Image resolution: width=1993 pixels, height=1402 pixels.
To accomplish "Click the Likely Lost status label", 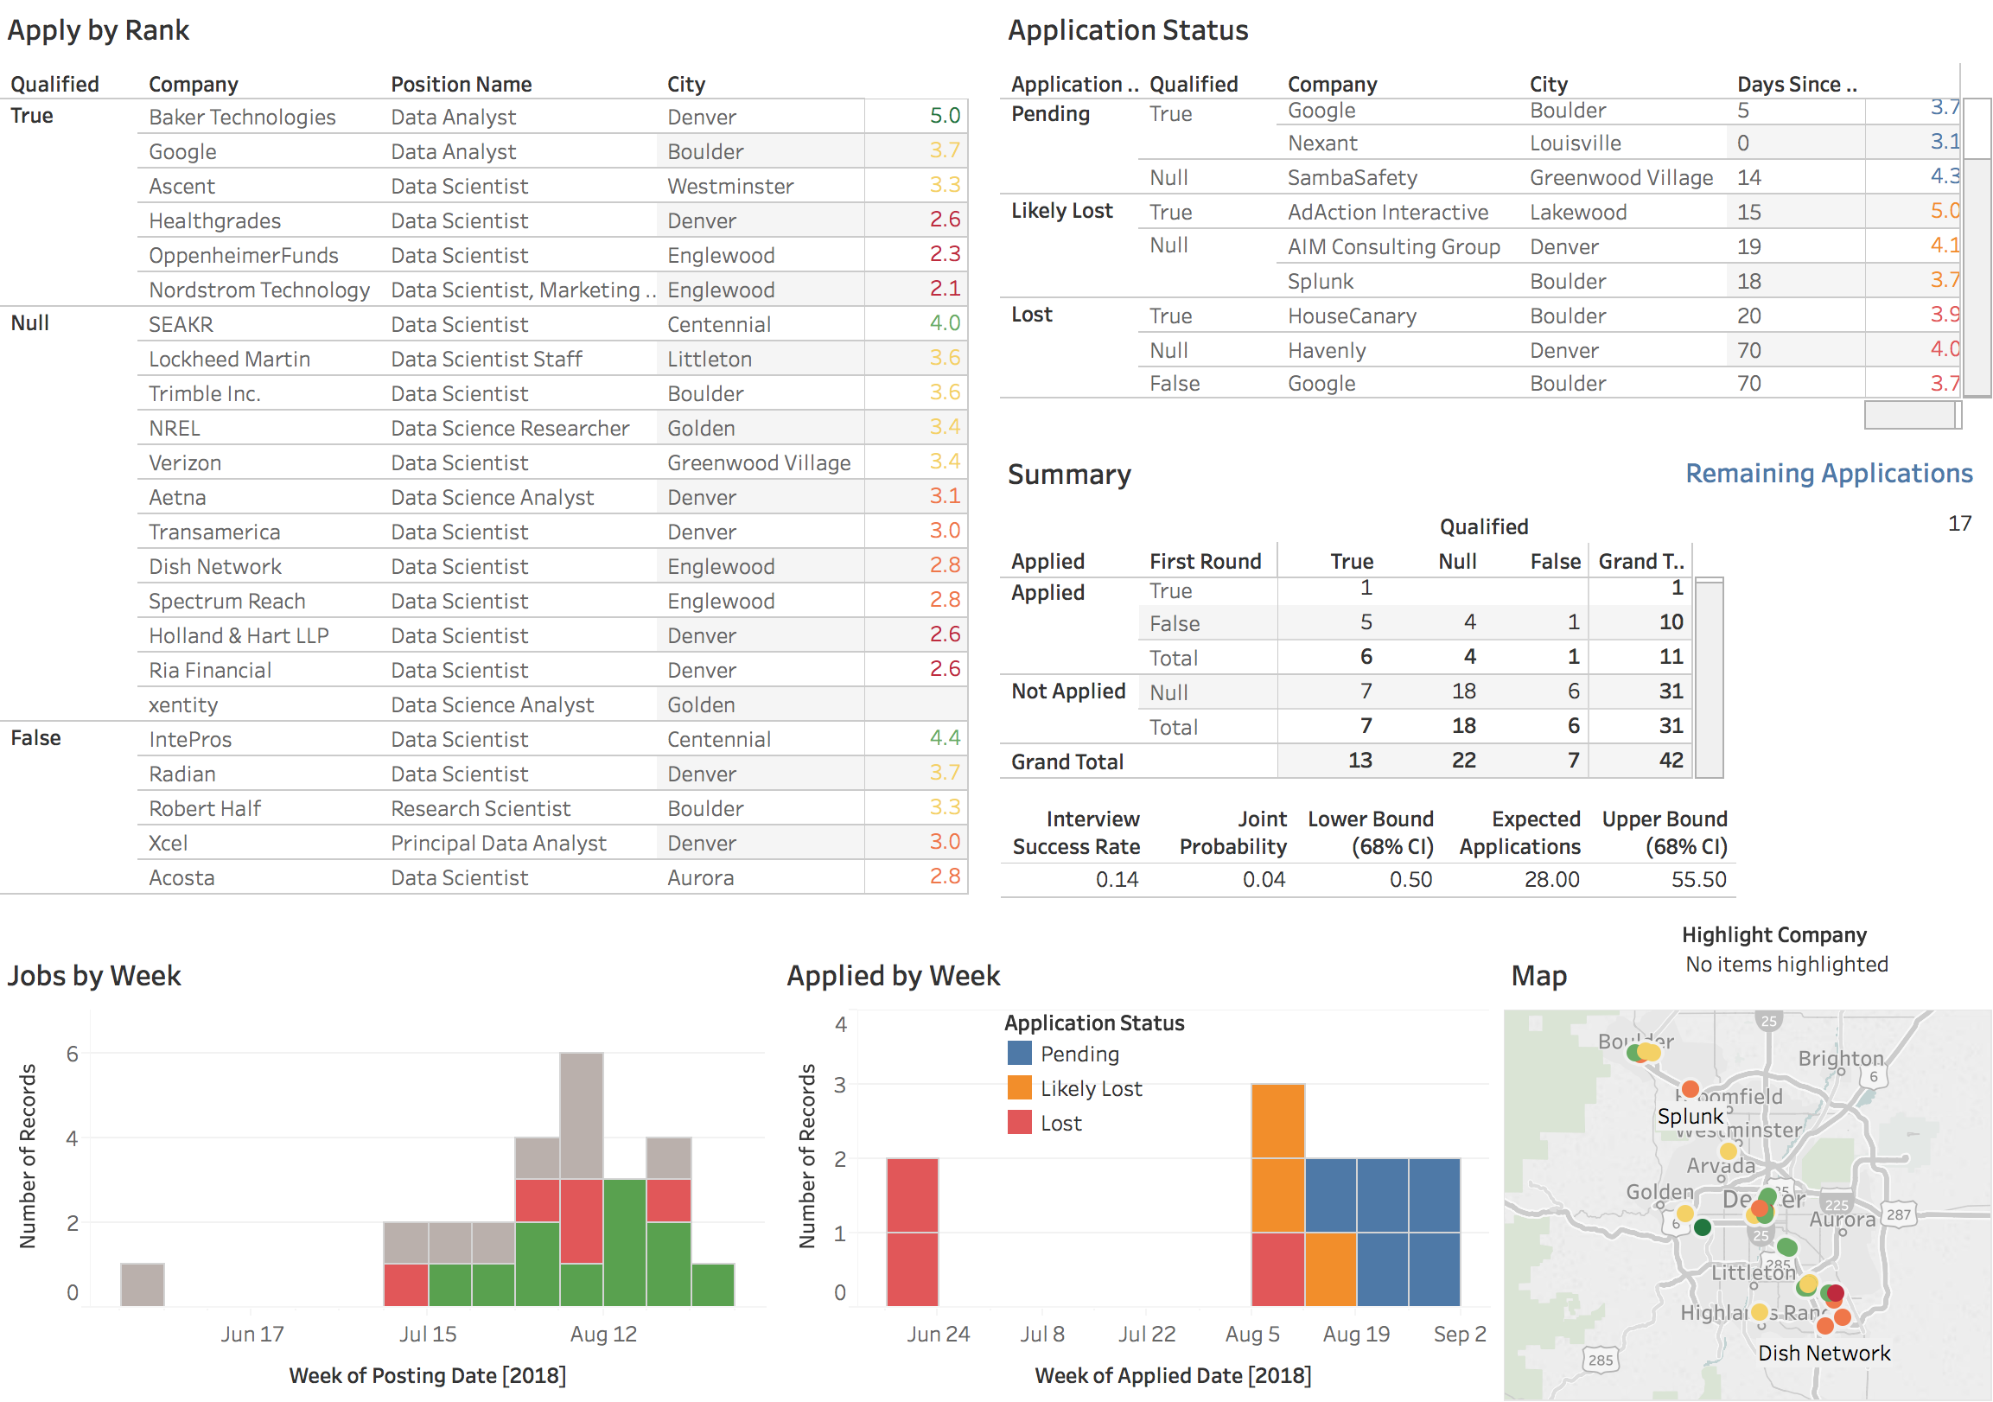I will (1060, 211).
